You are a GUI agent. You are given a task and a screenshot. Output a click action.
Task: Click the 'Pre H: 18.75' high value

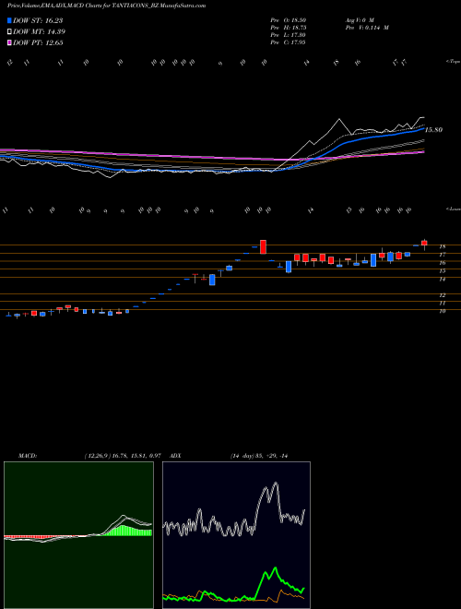[288, 28]
